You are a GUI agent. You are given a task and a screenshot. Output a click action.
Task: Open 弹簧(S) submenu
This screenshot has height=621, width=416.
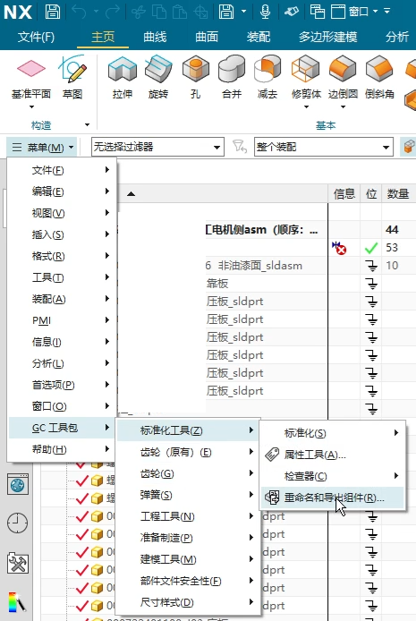click(188, 495)
